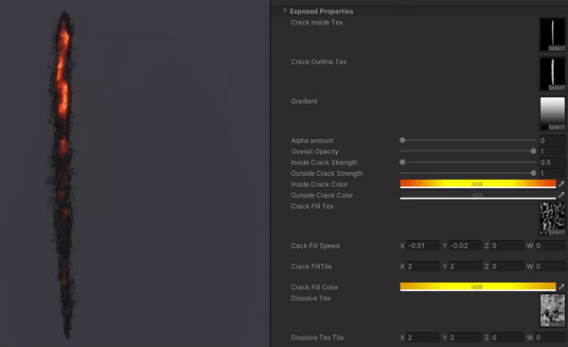
Task: Click the Alpha amount slider handle
Action: [x=402, y=140]
